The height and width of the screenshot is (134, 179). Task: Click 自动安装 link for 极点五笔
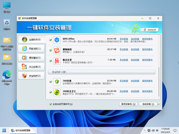(135, 60)
